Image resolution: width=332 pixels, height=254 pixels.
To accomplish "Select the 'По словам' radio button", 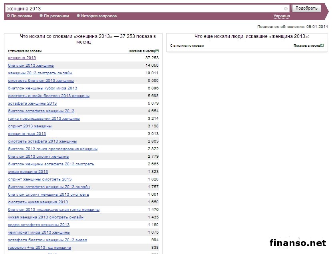I will pos(8,16).
